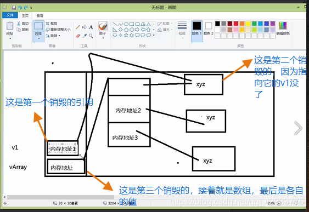Choose the Hexagon shape

pos(132,30)
